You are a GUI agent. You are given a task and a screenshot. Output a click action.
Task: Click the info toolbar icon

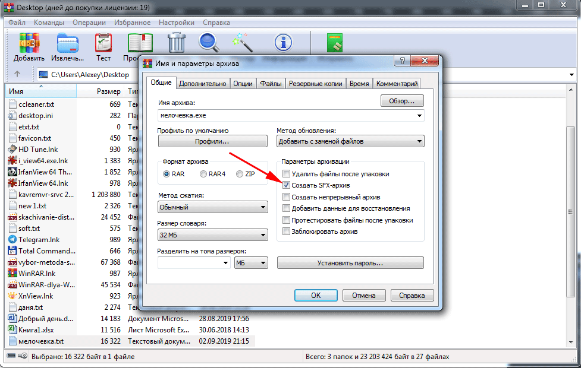point(283,43)
